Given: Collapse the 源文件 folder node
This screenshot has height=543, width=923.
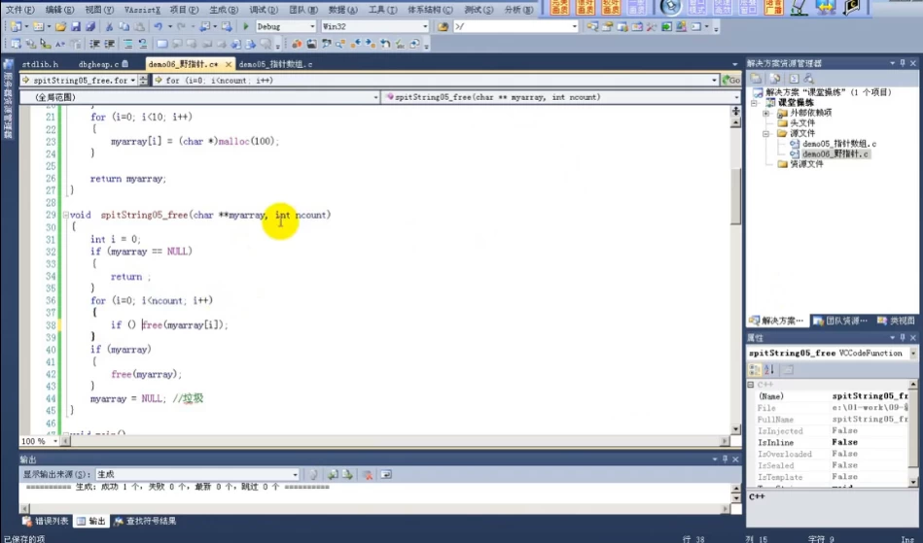Looking at the screenshot, I should (x=766, y=134).
